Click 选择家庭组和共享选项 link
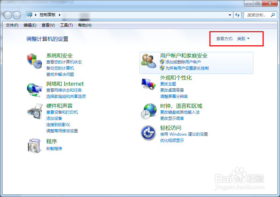 [66, 97]
